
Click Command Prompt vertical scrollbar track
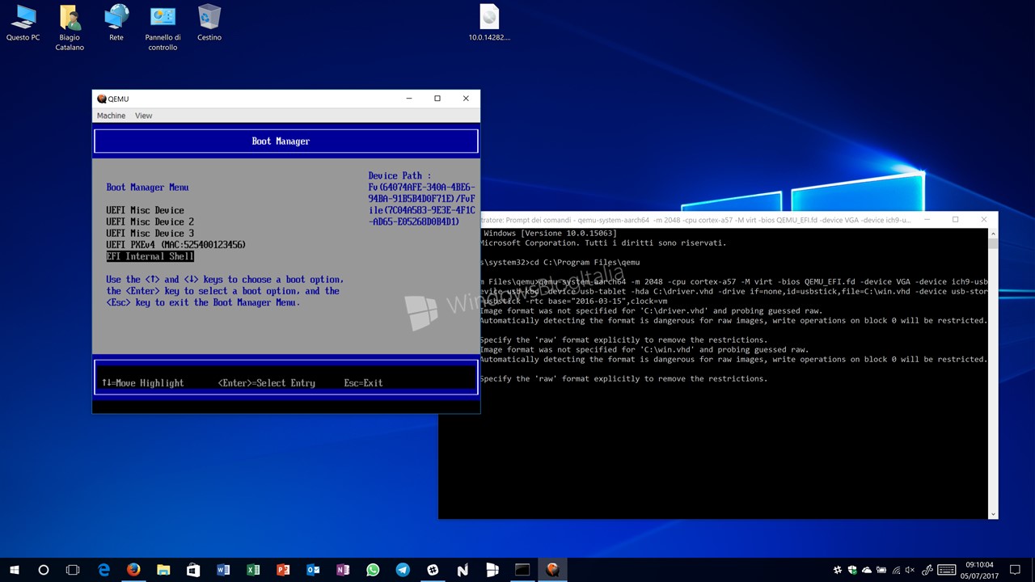(994, 373)
